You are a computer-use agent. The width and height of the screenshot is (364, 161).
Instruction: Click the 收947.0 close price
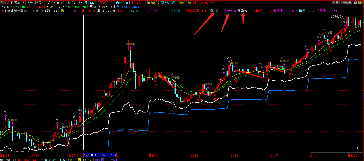click(x=138, y=2)
